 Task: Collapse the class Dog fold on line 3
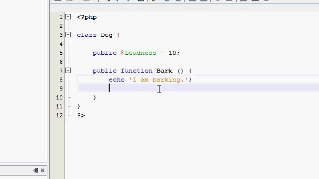68,35
